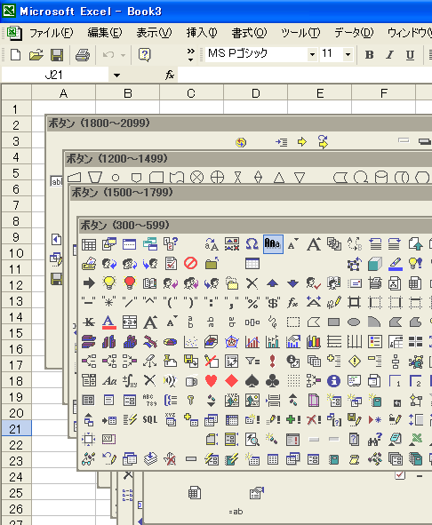Click the SQL icon
This screenshot has height=525, width=432.
click(150, 419)
